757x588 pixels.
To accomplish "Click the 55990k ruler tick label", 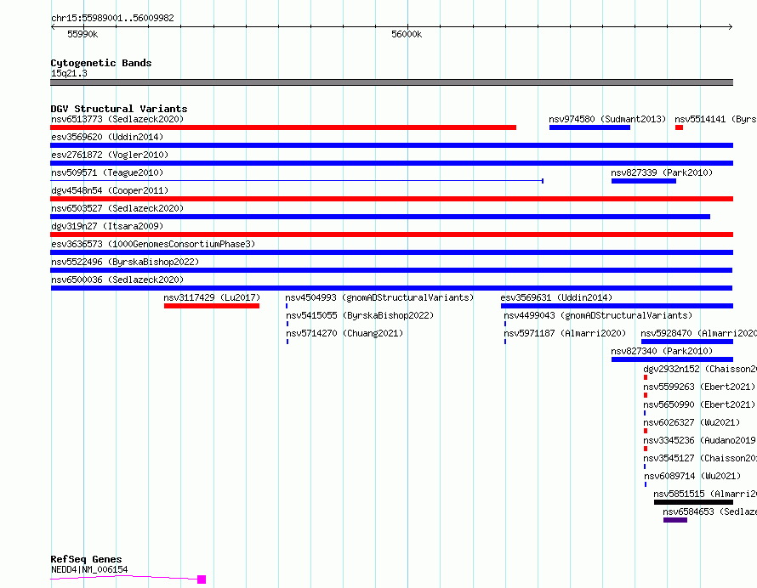I will (83, 34).
